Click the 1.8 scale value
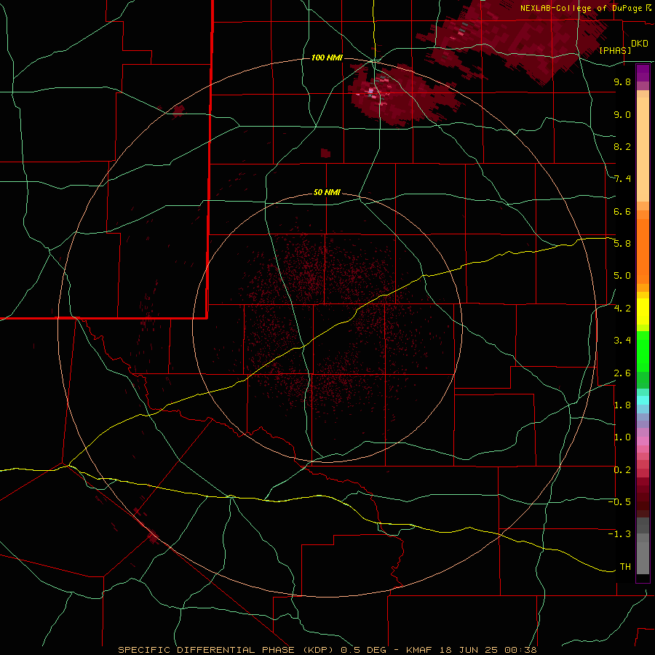The image size is (655, 655). point(622,405)
